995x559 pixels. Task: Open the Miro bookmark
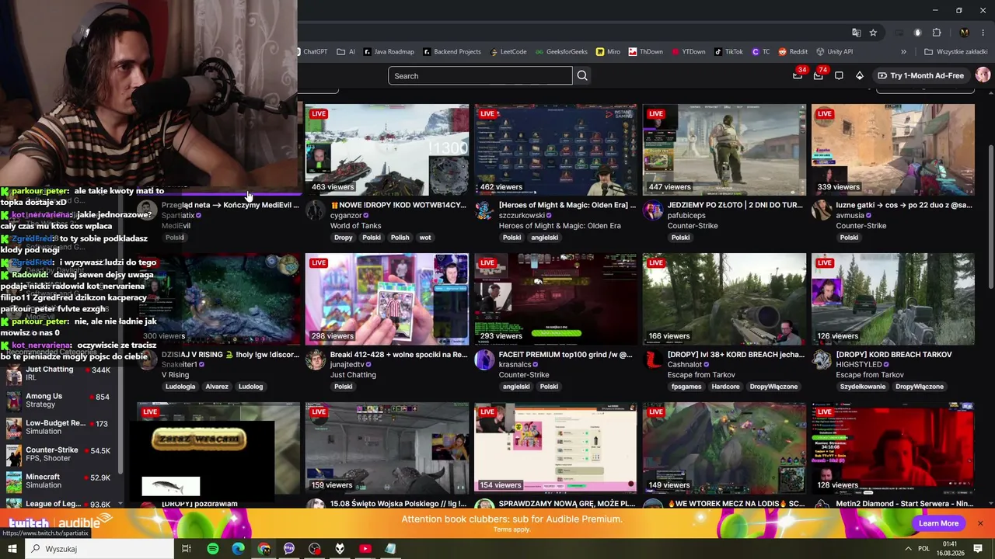[608, 52]
